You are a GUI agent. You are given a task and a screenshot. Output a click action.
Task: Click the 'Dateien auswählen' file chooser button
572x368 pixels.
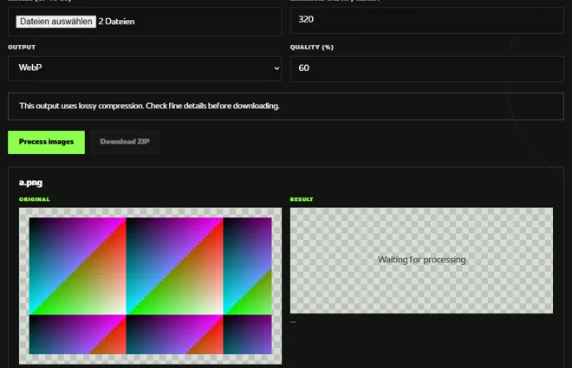(56, 22)
